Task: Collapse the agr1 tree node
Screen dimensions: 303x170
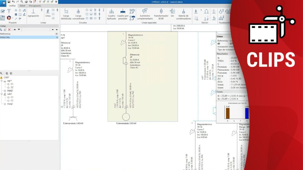Action: tap(2, 81)
